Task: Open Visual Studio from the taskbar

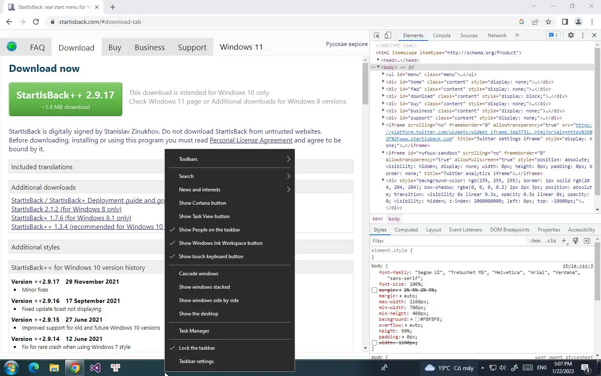Action: pyautogui.click(x=95, y=368)
